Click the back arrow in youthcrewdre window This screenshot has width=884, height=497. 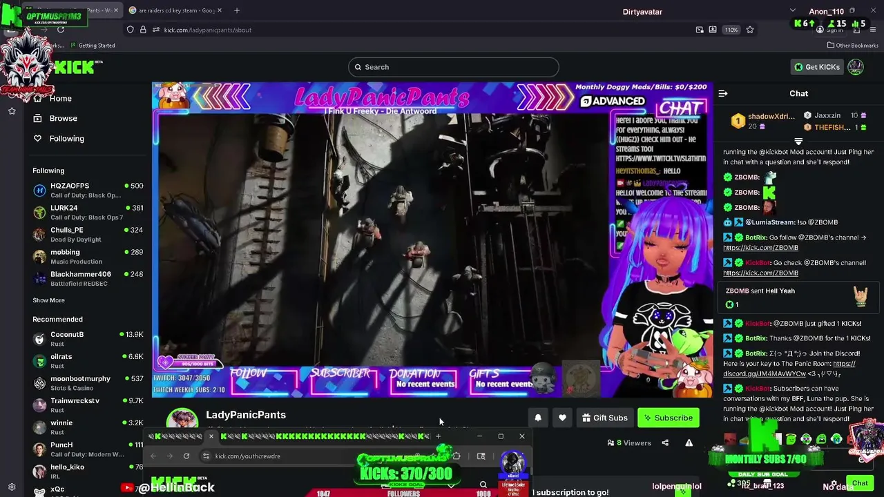[x=153, y=456]
